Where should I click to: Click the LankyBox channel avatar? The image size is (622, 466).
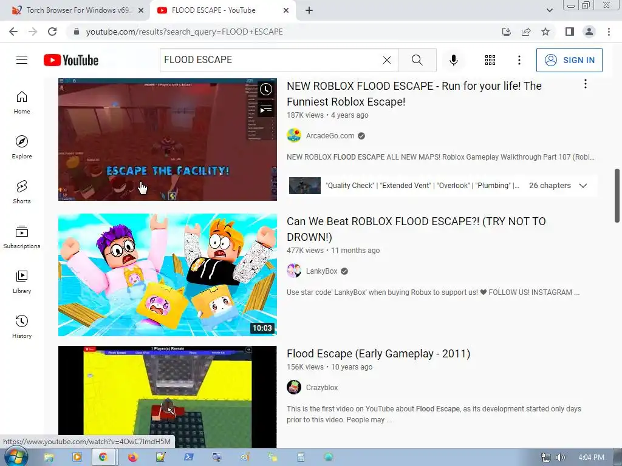(x=294, y=271)
